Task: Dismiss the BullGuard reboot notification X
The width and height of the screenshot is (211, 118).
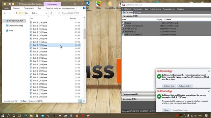Action: click(x=209, y=71)
